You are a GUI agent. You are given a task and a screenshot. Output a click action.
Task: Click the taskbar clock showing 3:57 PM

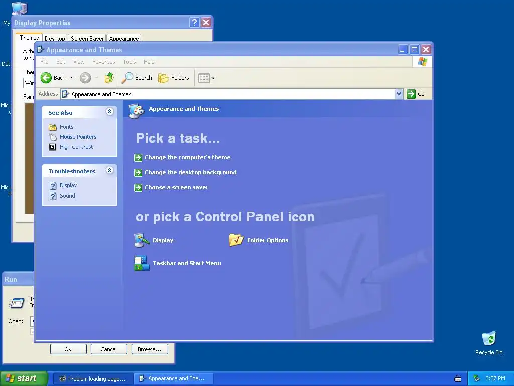(495, 379)
